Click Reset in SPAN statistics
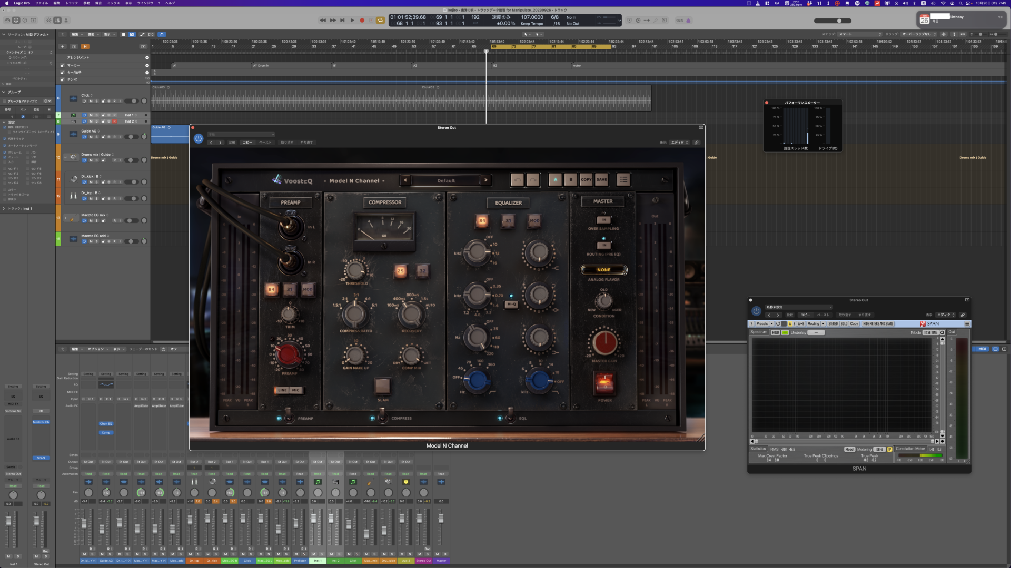Image resolution: width=1011 pixels, height=568 pixels. click(849, 449)
